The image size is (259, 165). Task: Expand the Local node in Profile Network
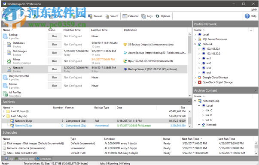pos(195,35)
